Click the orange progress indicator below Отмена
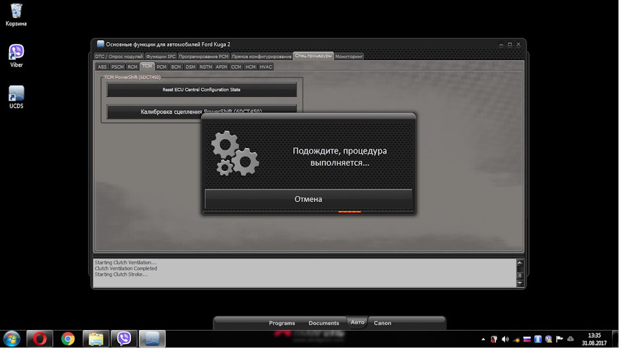The image size is (620, 350). click(349, 212)
